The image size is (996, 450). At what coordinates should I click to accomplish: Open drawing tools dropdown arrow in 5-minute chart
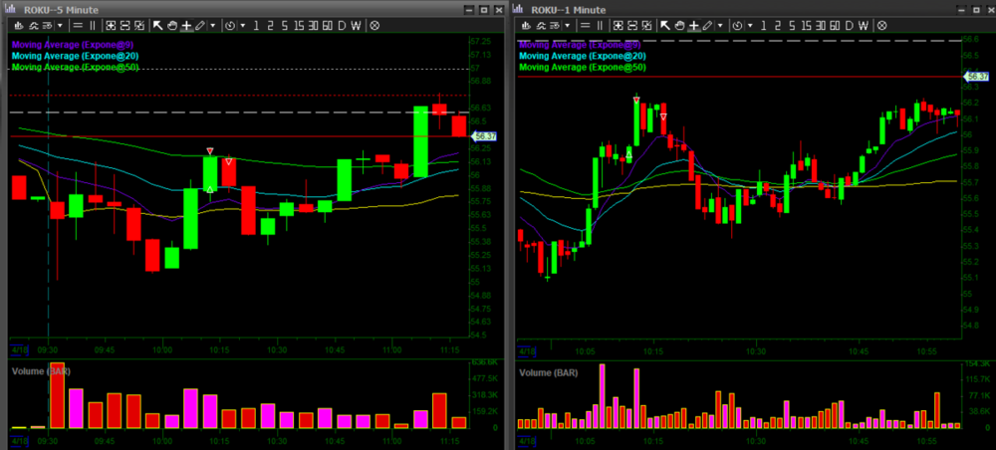pos(213,25)
